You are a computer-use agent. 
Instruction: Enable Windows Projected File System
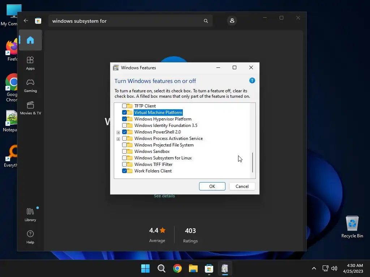click(124, 145)
